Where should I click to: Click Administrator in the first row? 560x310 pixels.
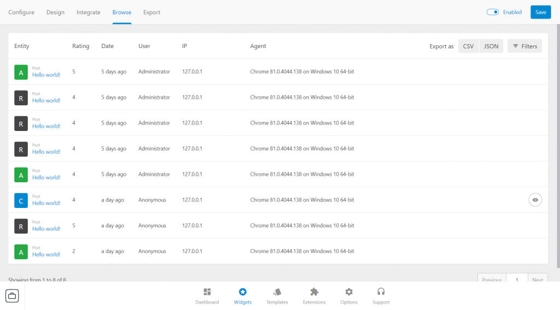(x=154, y=71)
